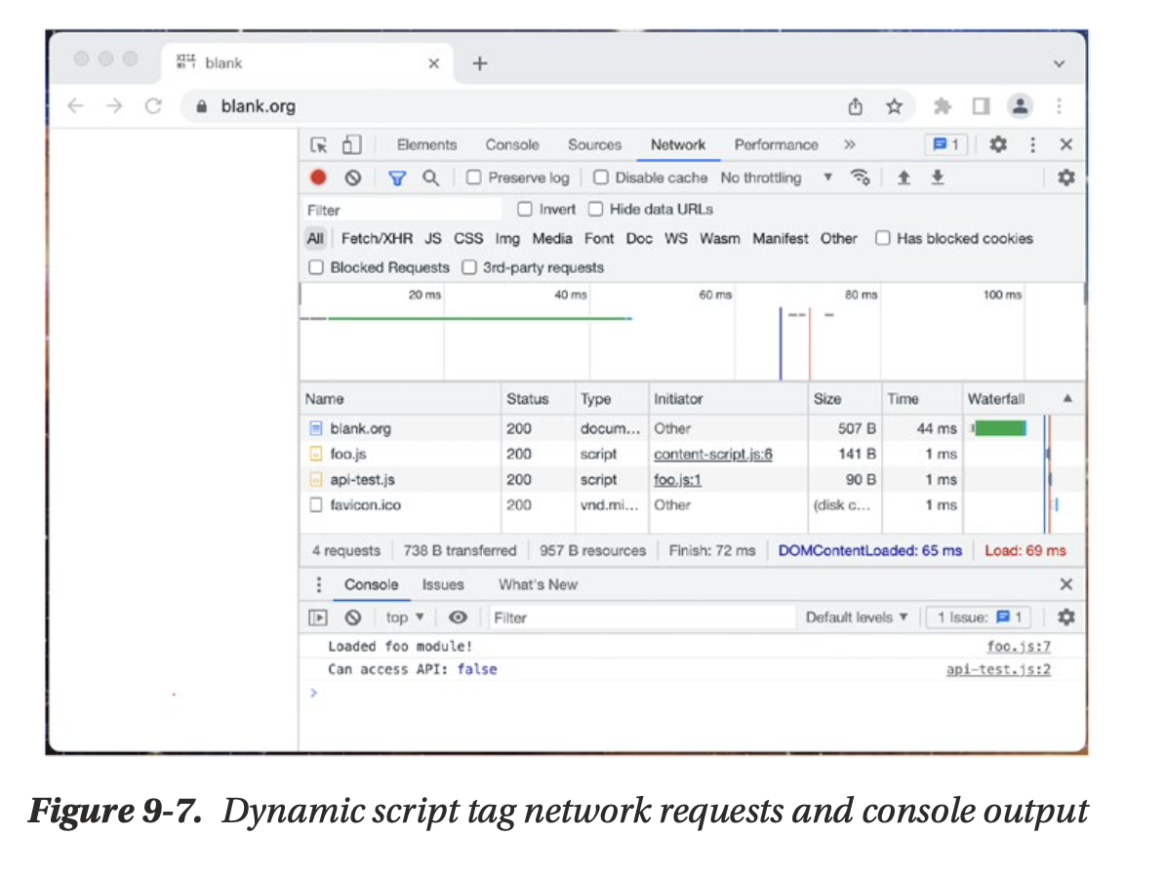Toggle the device toolbar icon

tap(351, 144)
